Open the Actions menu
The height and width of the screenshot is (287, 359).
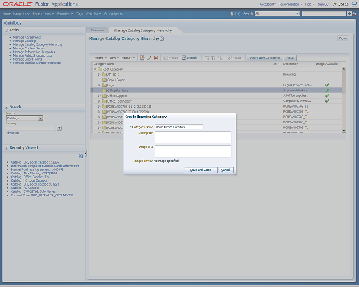pyautogui.click(x=100, y=58)
